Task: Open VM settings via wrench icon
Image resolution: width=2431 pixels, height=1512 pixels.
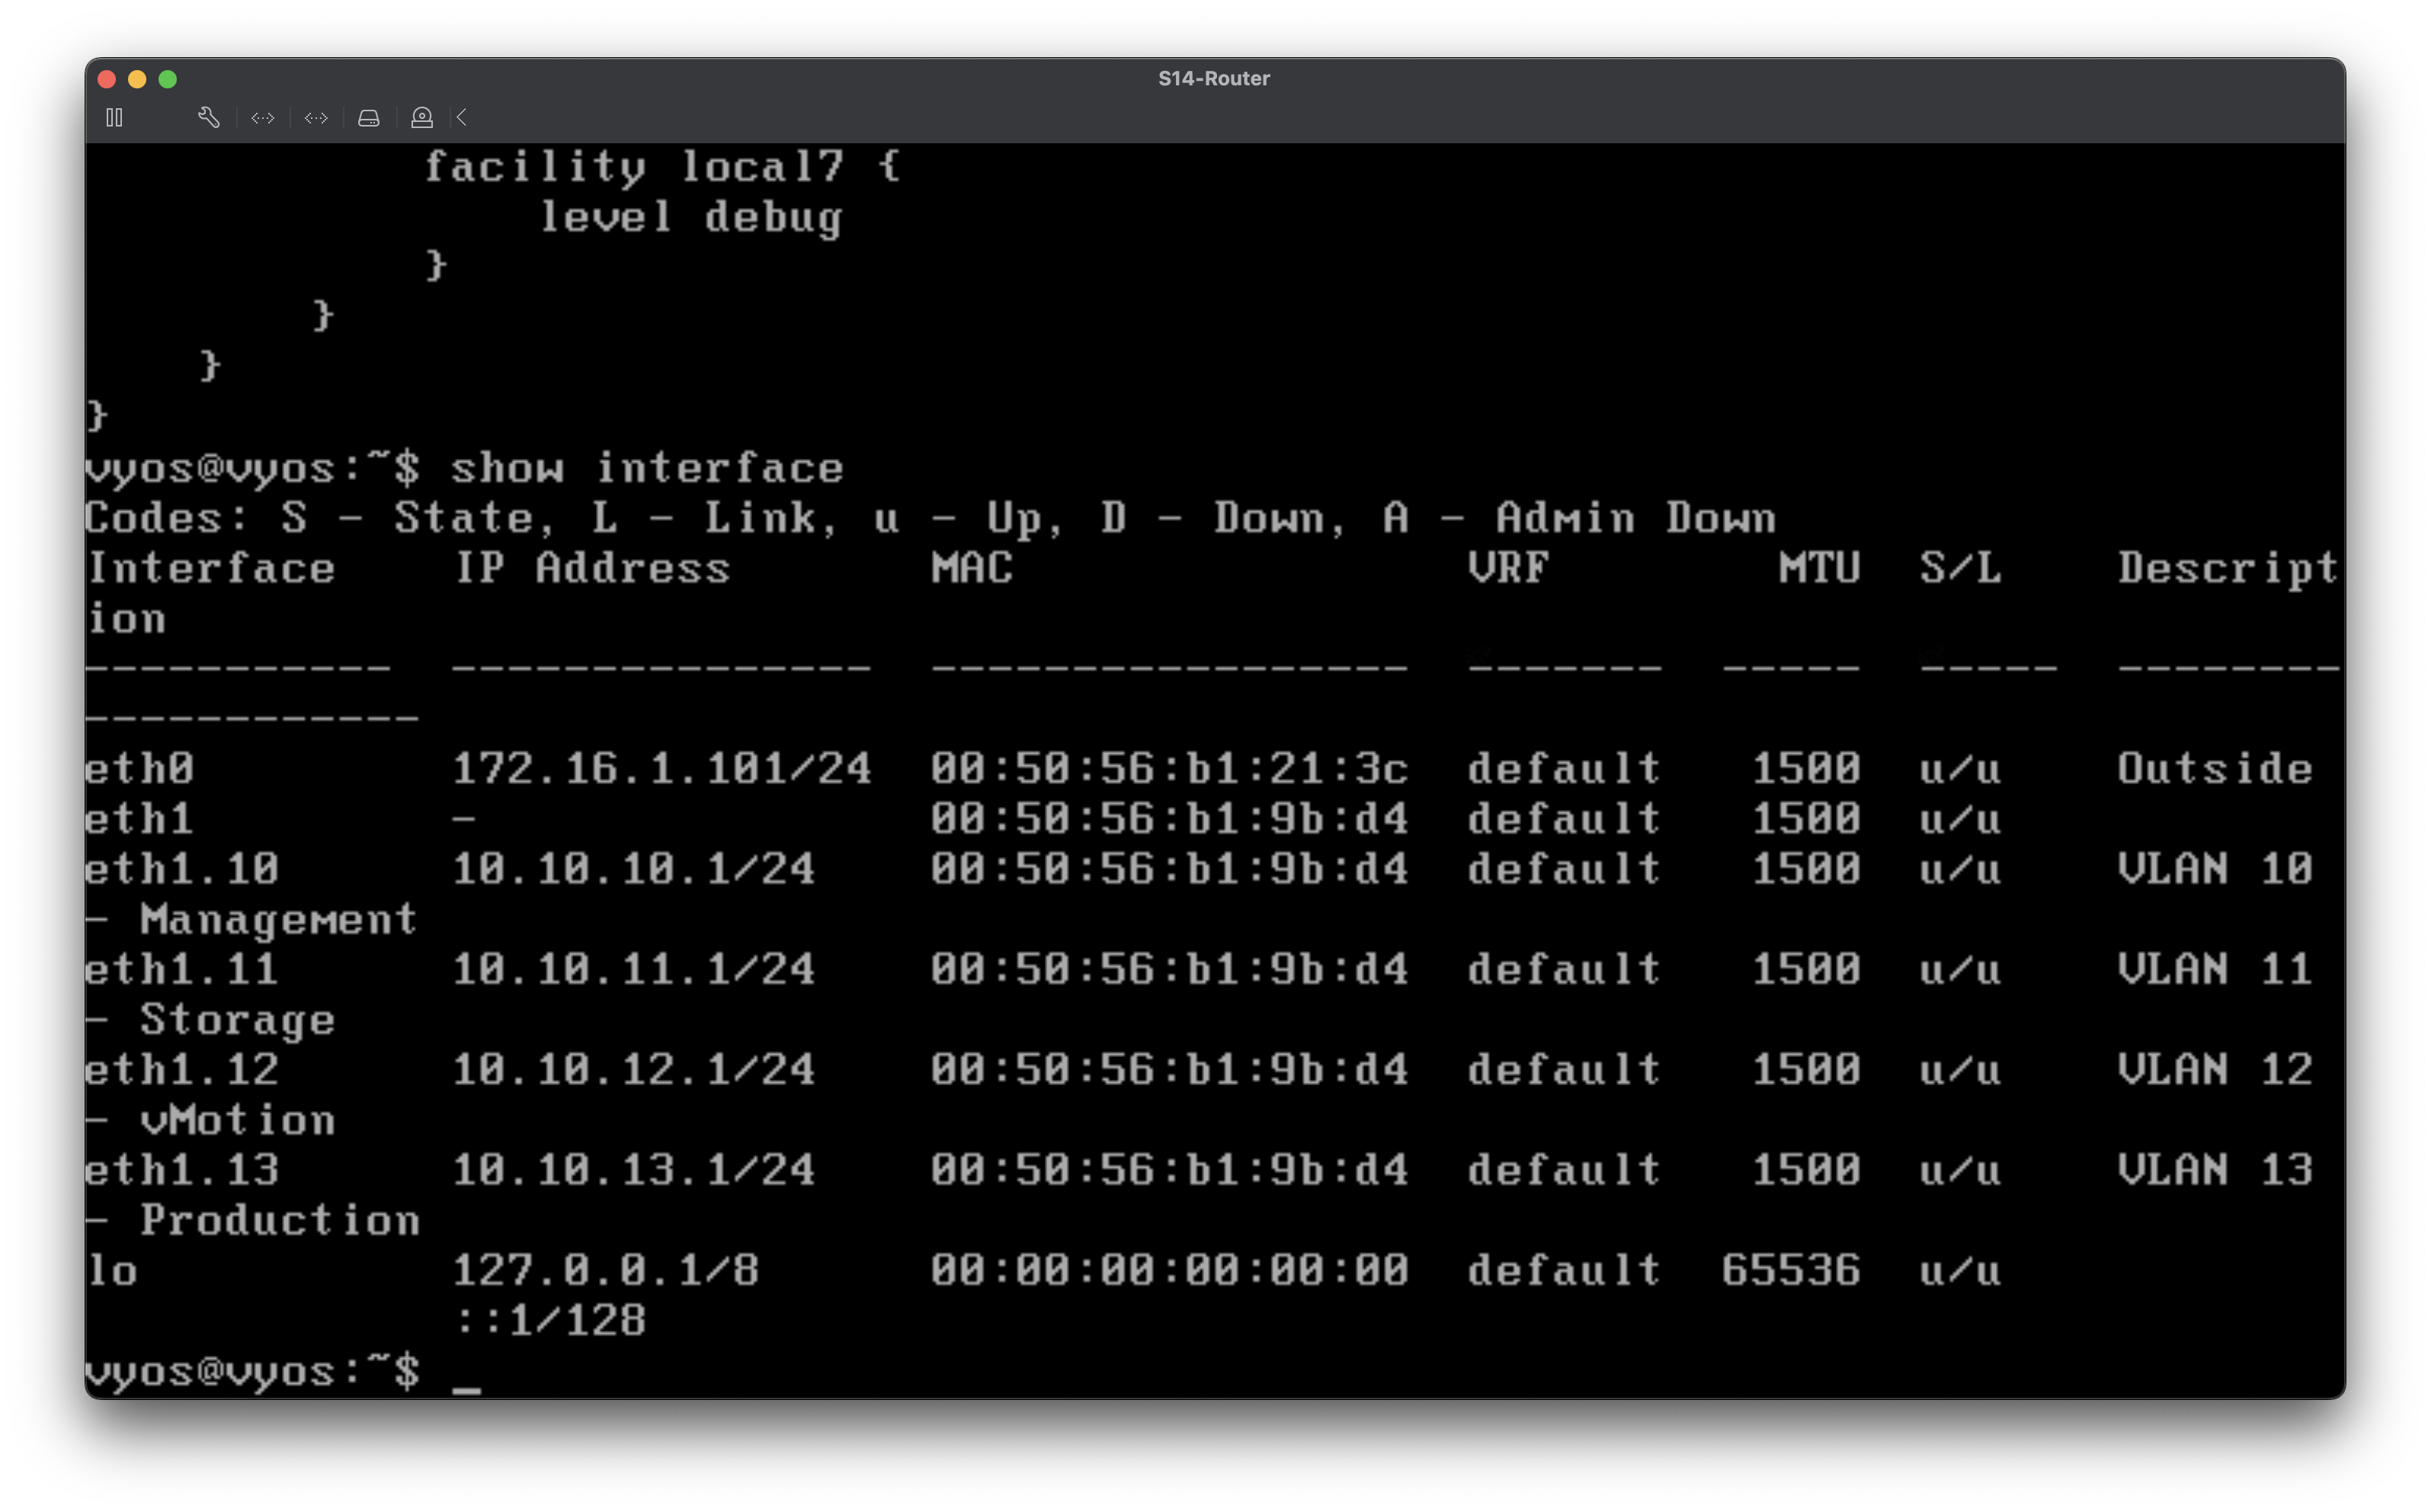Action: 208,118
